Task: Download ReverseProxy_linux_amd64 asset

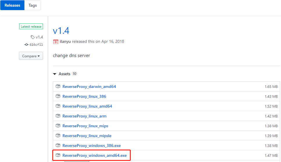Action: (87, 106)
